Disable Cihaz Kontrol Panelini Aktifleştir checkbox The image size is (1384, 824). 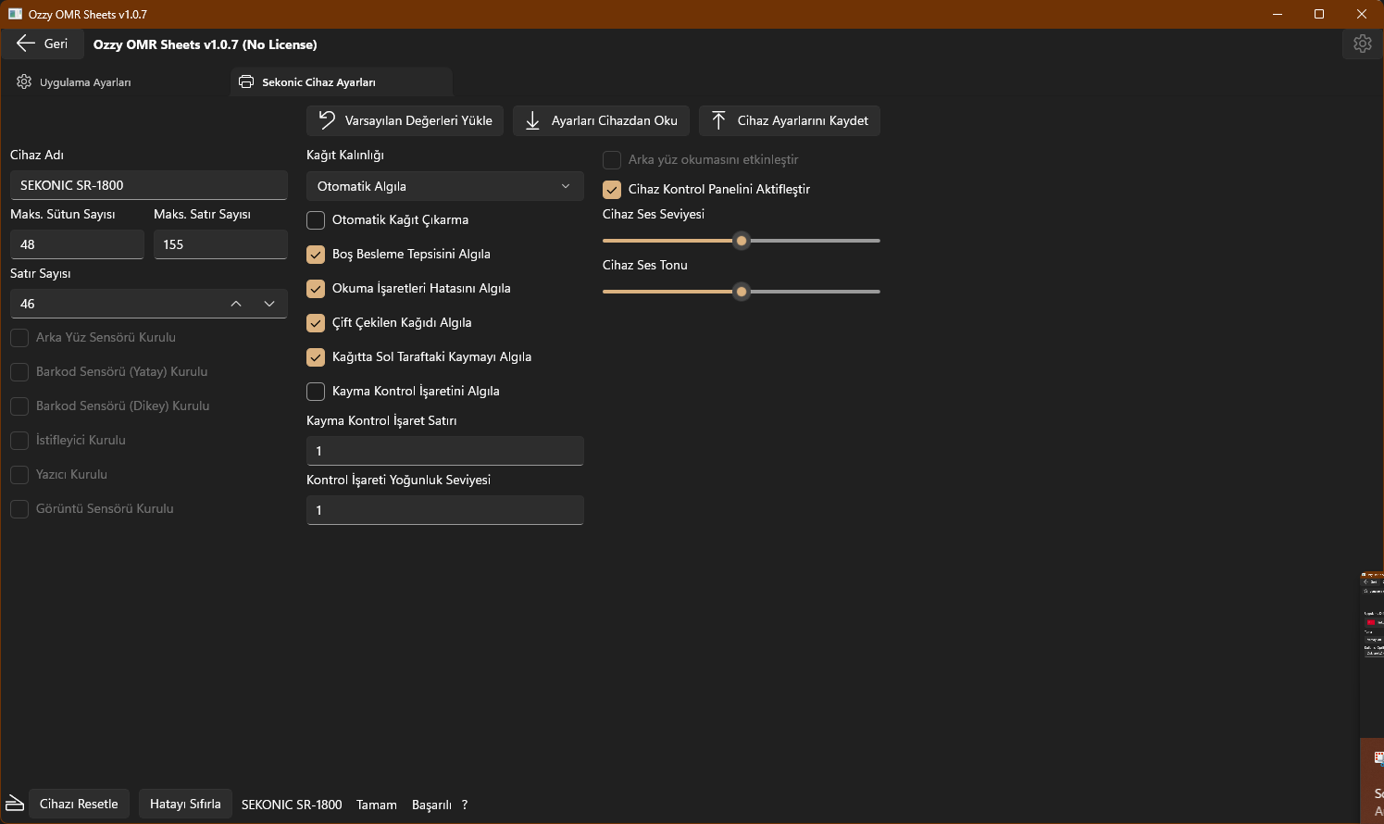pos(612,190)
